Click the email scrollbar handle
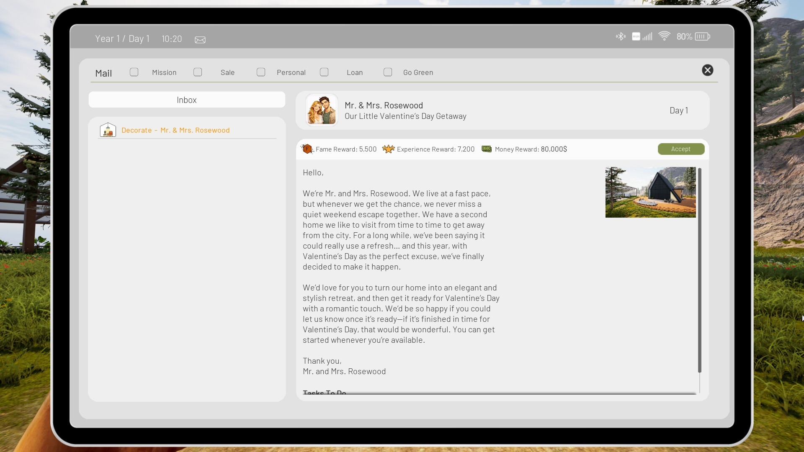Image resolution: width=804 pixels, height=452 pixels. tap(699, 270)
